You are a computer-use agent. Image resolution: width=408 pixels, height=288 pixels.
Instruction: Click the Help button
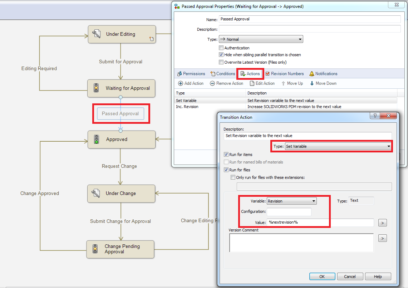tap(378, 276)
